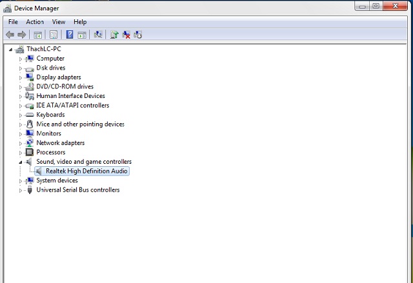Select Universal Serial Bus controllers item
Image resolution: width=413 pixels, height=283 pixels.
coord(77,190)
